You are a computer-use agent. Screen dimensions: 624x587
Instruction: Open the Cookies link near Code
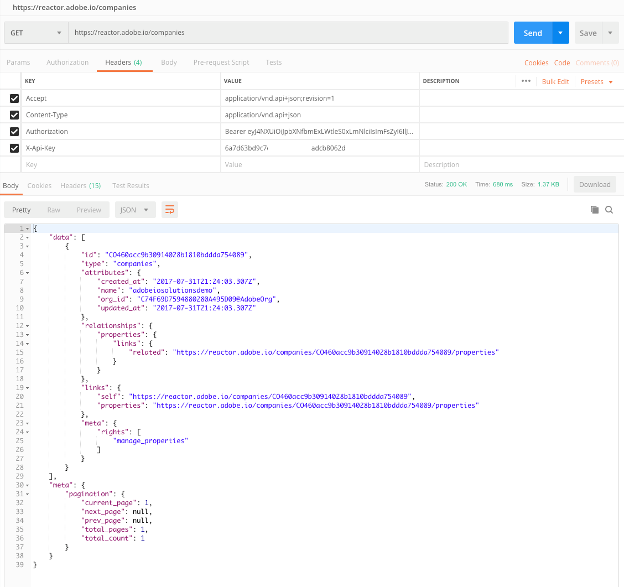(536, 63)
